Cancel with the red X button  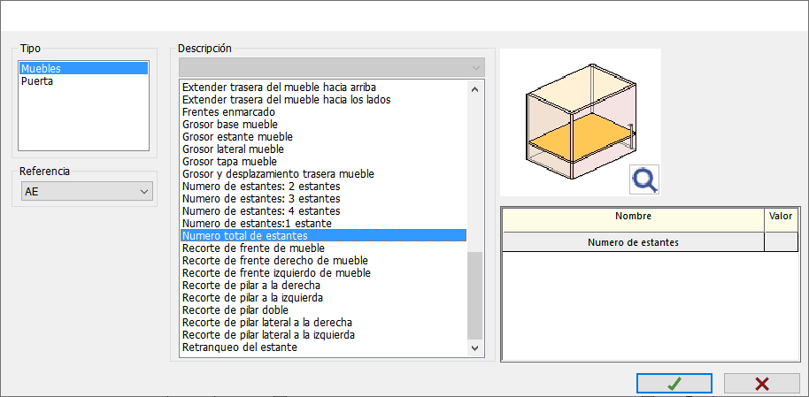762,384
